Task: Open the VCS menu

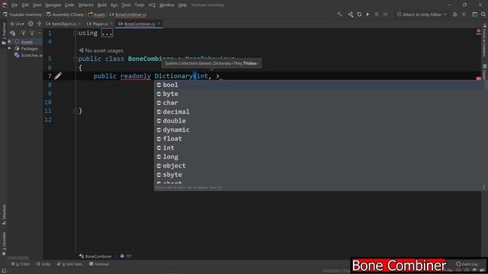Action: tap(152, 5)
